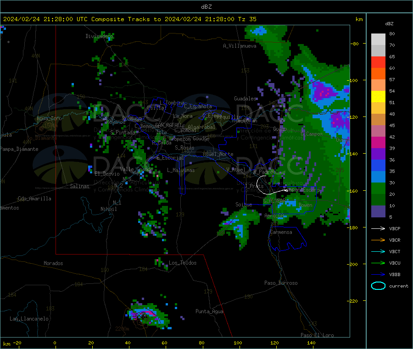Image resolution: width=413 pixels, height=349 pixels.
Task: Select the red 60 dBZ legend swatch
Action: pyautogui.click(x=378, y=62)
